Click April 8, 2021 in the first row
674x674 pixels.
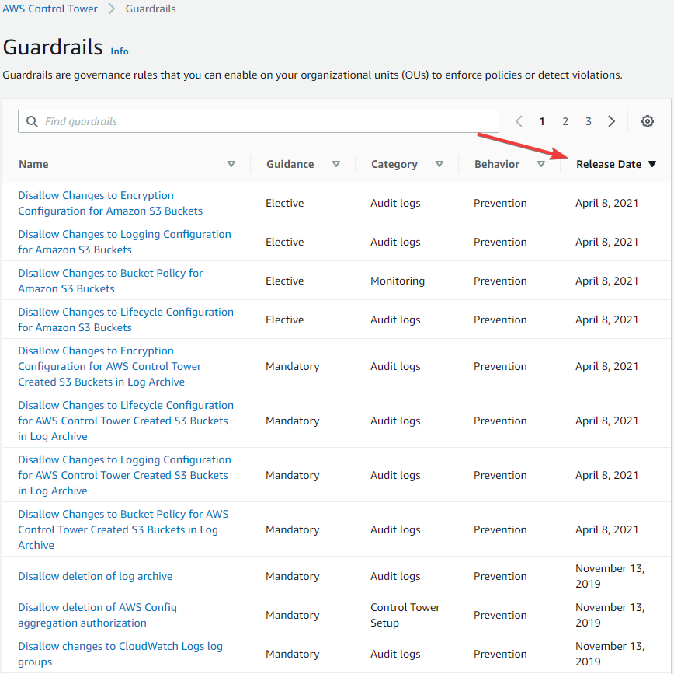pyautogui.click(x=606, y=203)
